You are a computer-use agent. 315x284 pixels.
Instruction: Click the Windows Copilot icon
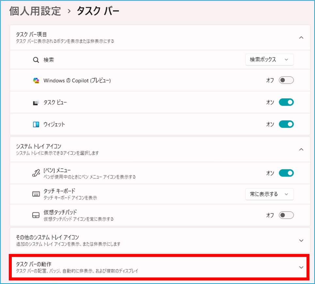pos(36,81)
